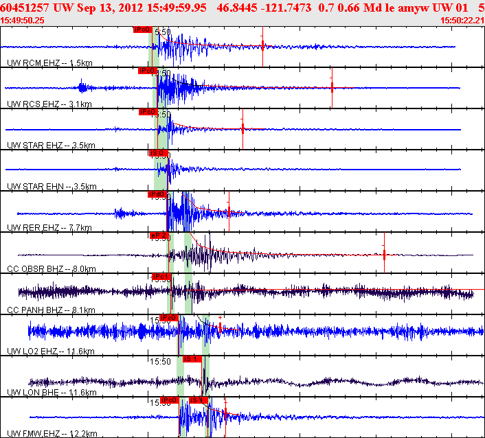This screenshot has width=485, height=438.
Task: Select the iPc0 pick flag on STAR EHZ
Action: pos(148,112)
